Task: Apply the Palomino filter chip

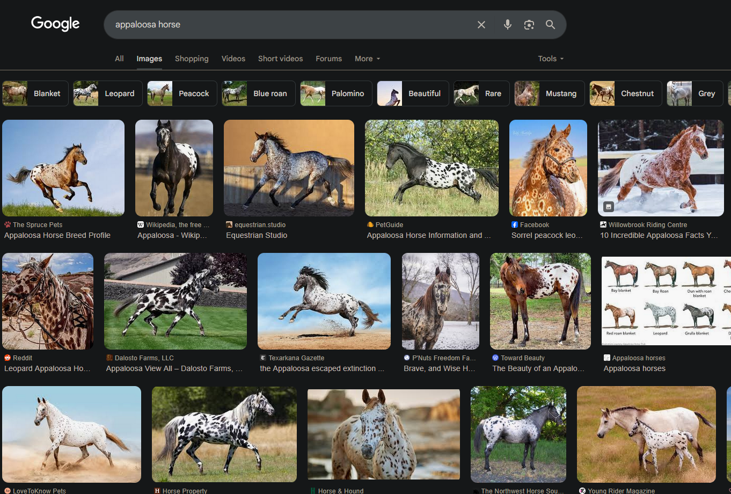Action: point(337,93)
